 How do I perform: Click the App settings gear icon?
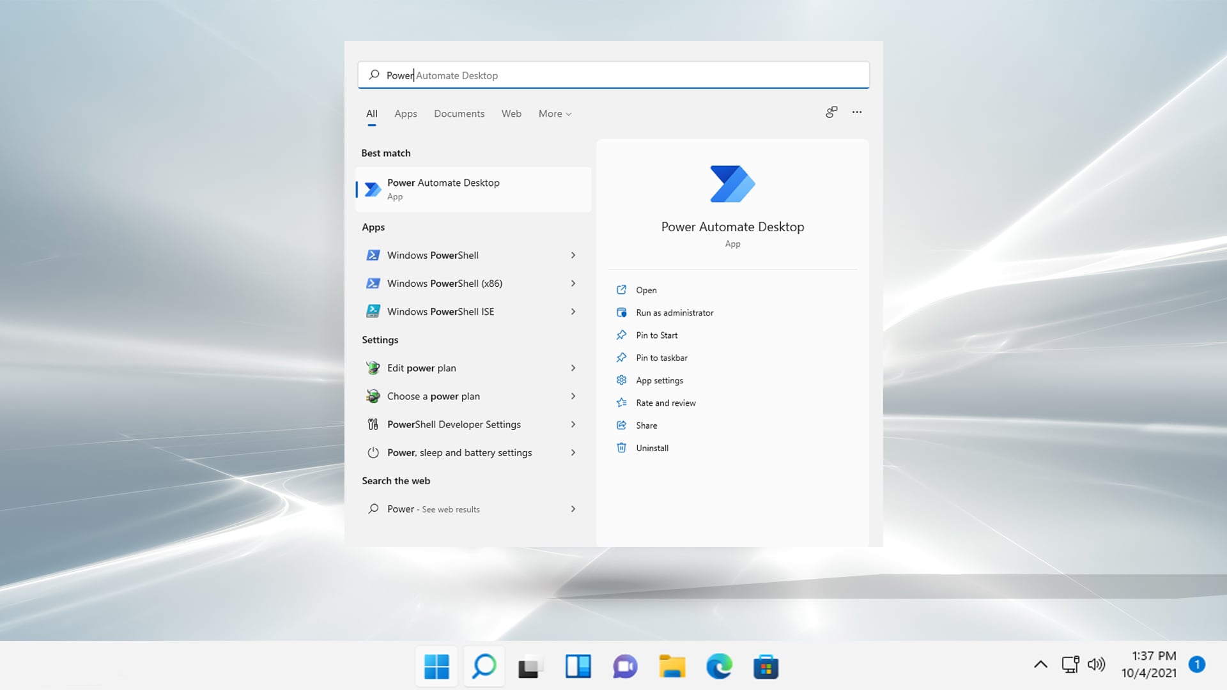[621, 380]
